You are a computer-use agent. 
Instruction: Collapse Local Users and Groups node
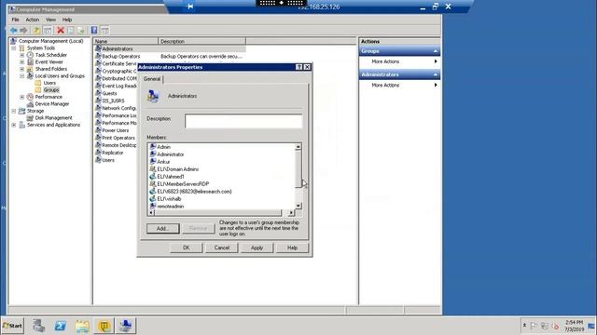point(22,76)
